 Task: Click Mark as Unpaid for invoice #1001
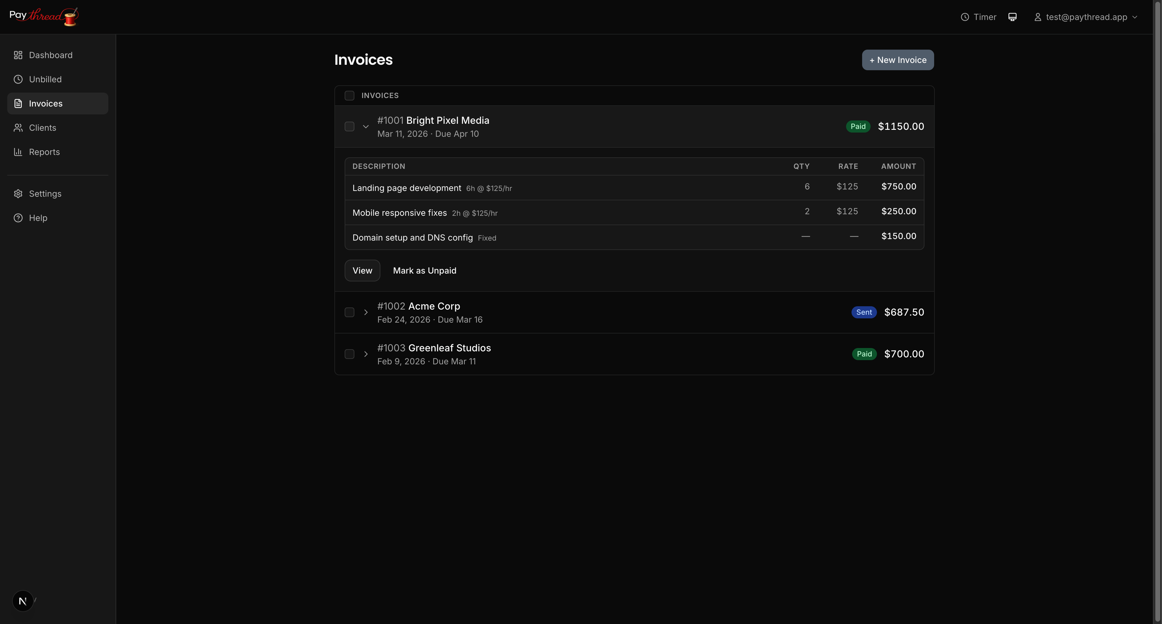[425, 270]
